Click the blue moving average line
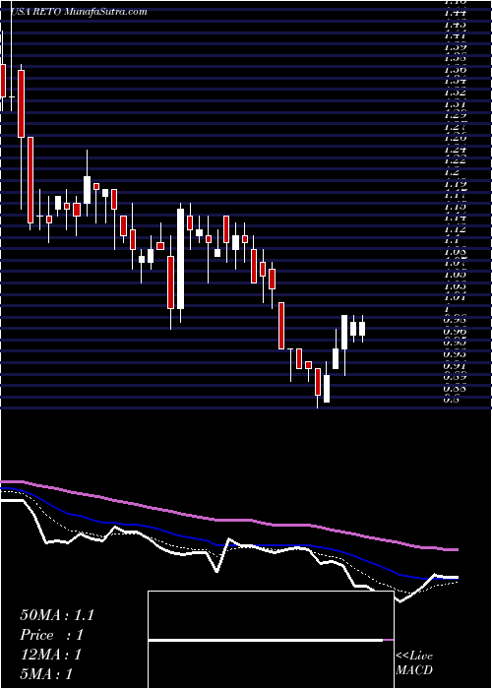 click(228, 544)
